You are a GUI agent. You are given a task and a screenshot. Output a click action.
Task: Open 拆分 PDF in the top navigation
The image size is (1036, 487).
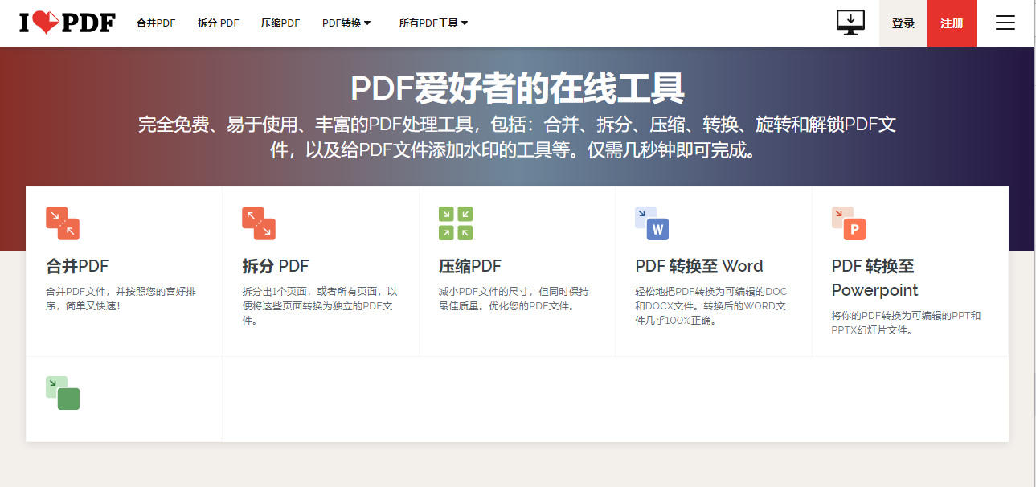coord(219,23)
